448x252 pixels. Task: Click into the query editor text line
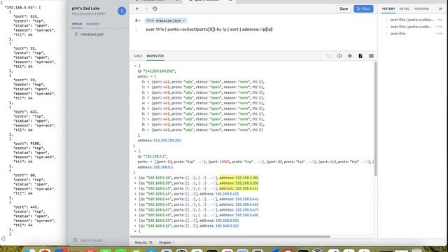coord(209,29)
